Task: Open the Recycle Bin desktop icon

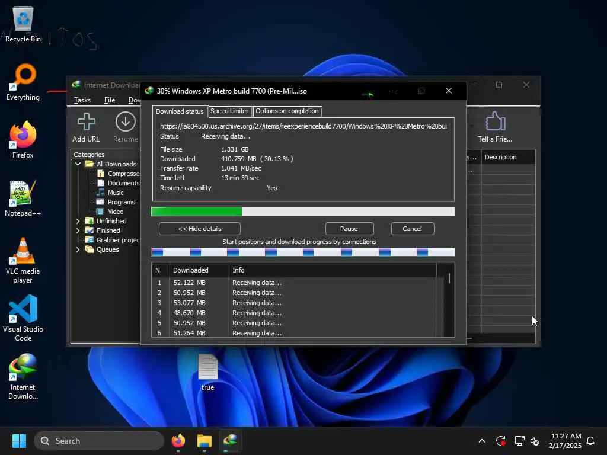Action: (x=23, y=24)
